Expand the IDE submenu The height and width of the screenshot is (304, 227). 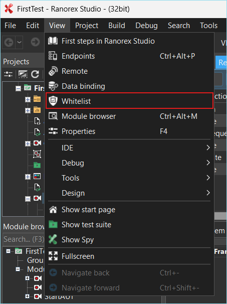(129, 147)
